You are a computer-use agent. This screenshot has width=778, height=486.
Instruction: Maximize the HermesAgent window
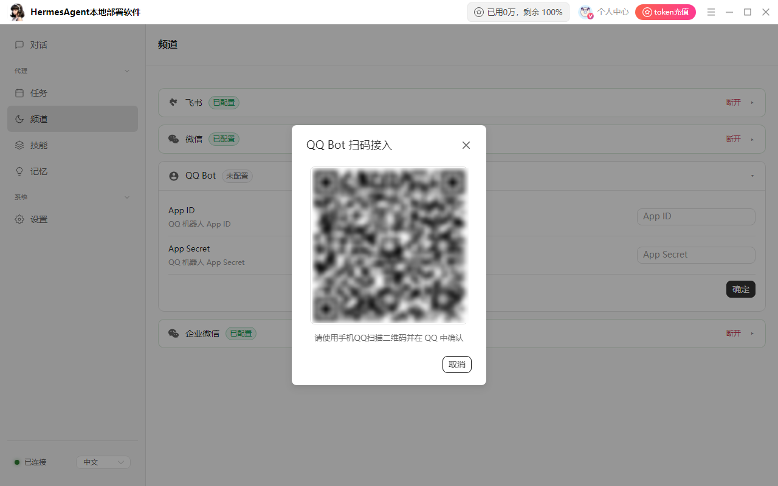(748, 12)
